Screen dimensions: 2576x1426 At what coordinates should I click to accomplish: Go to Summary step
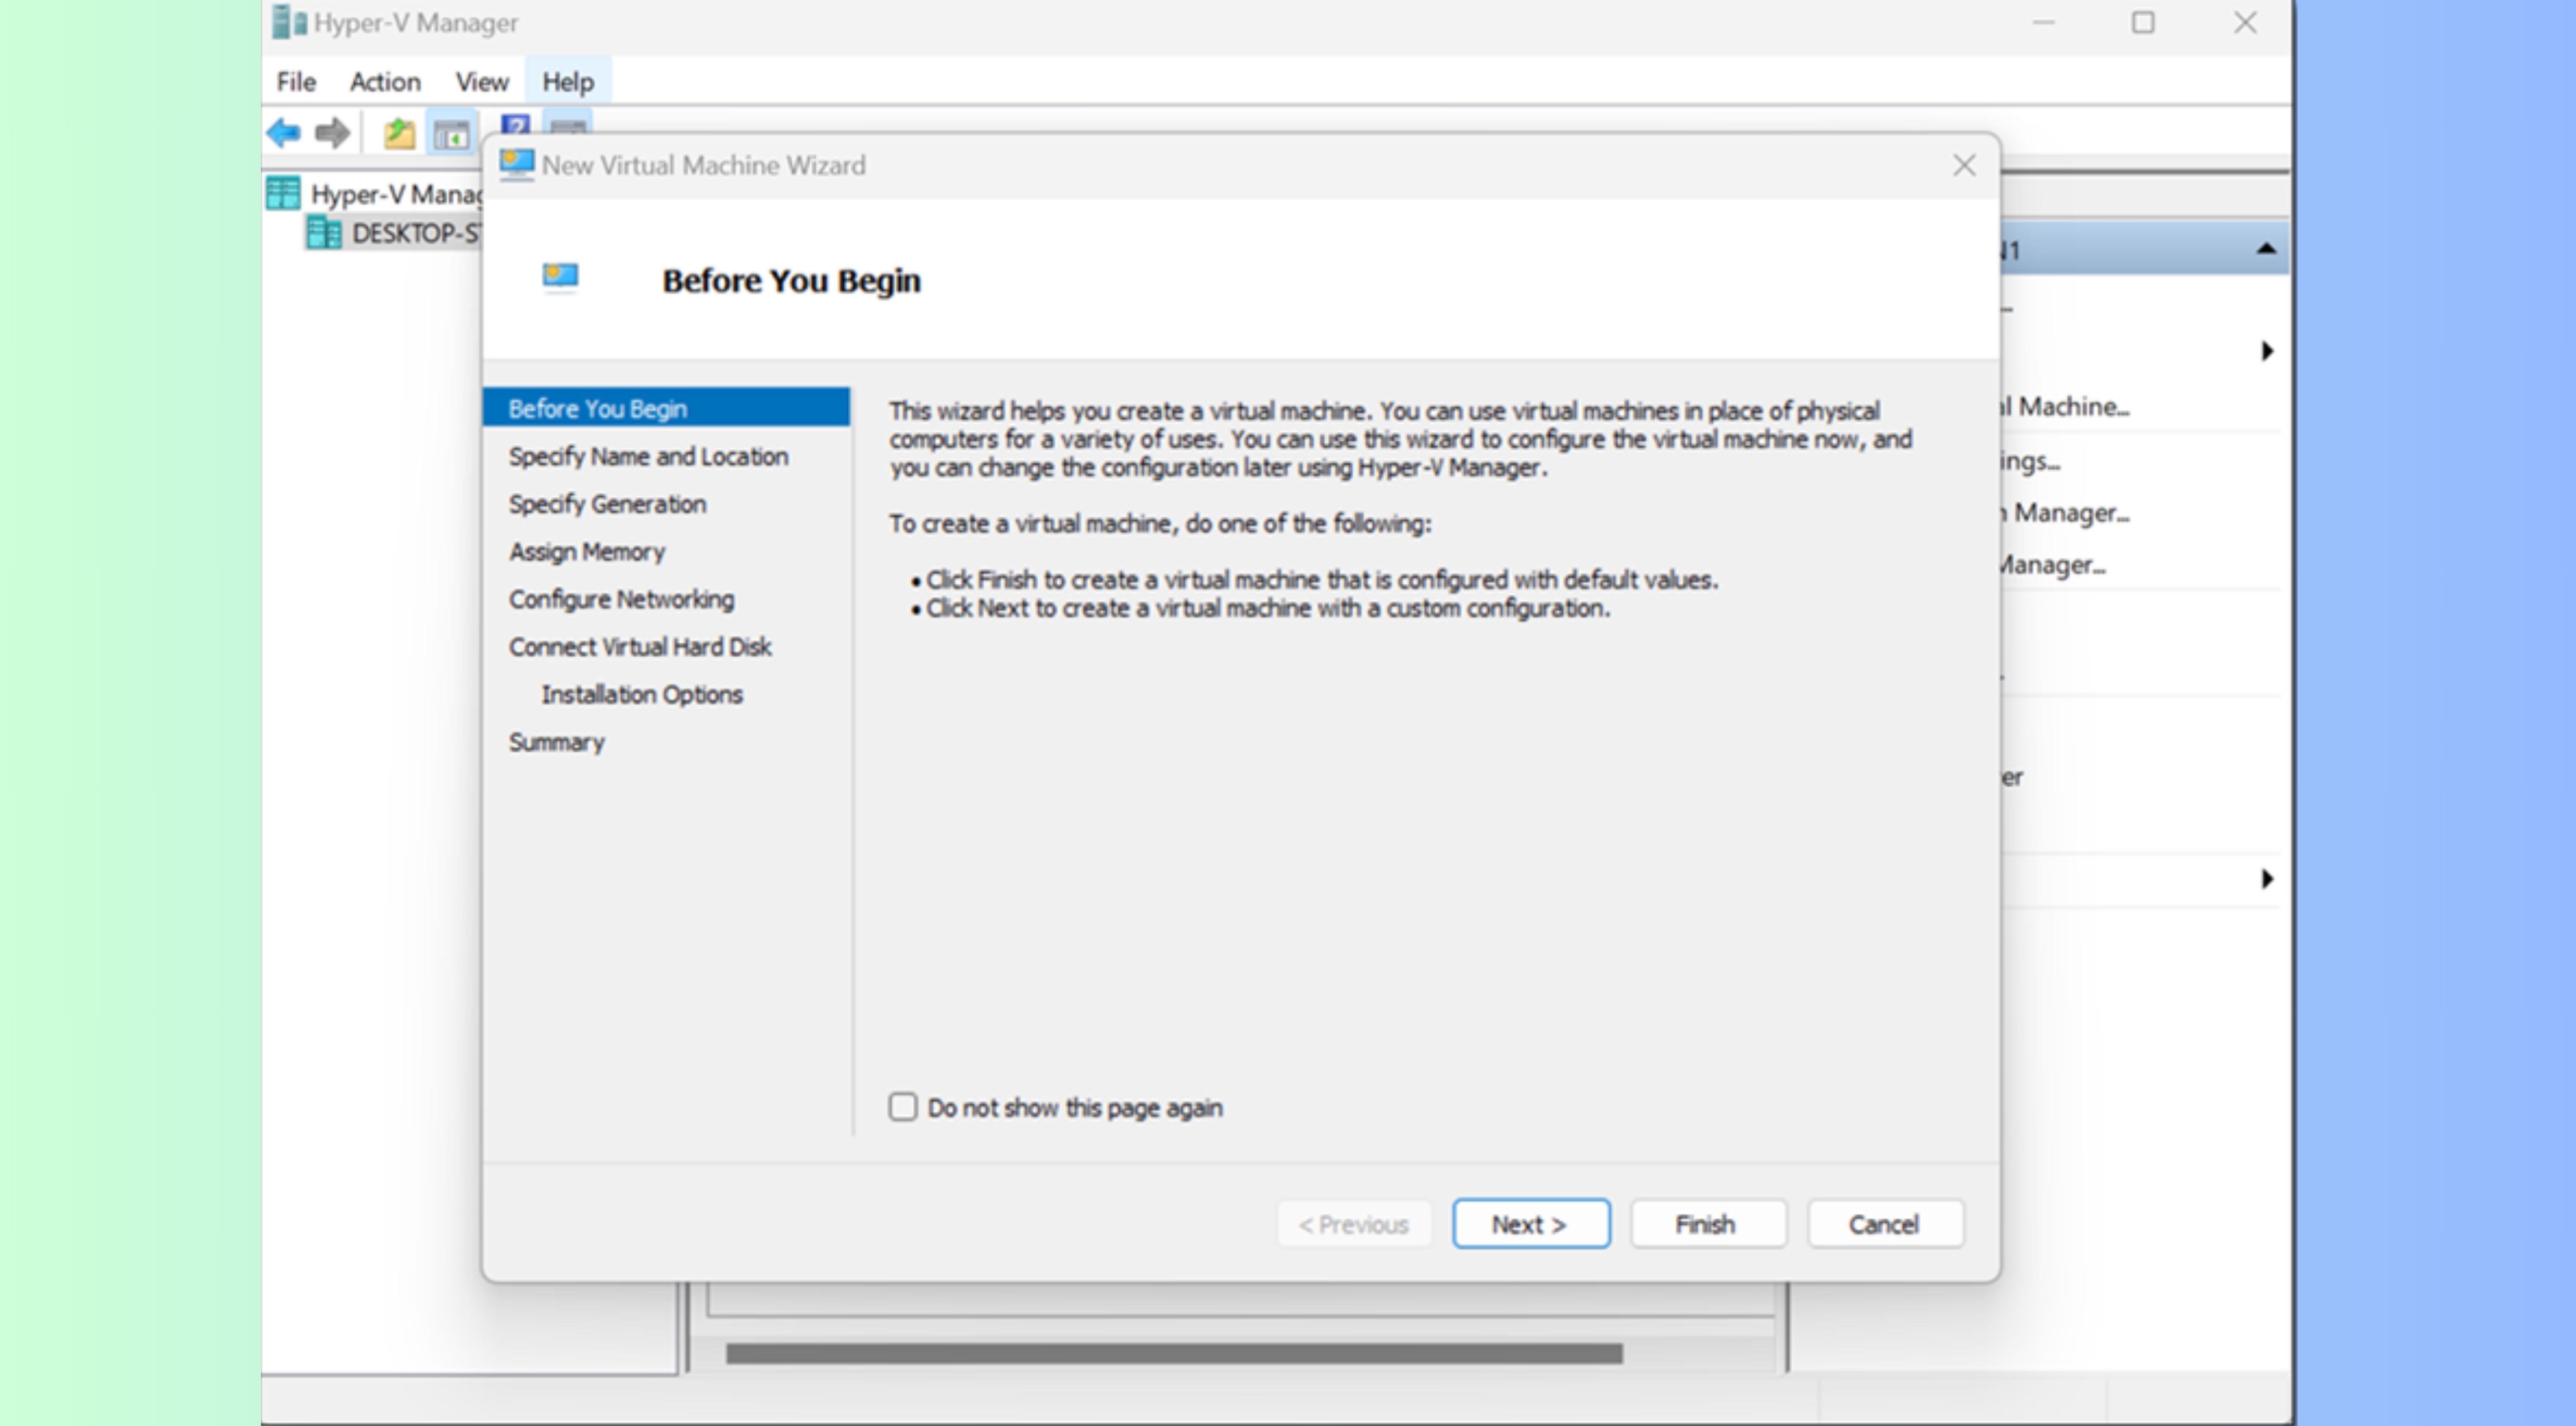[556, 743]
